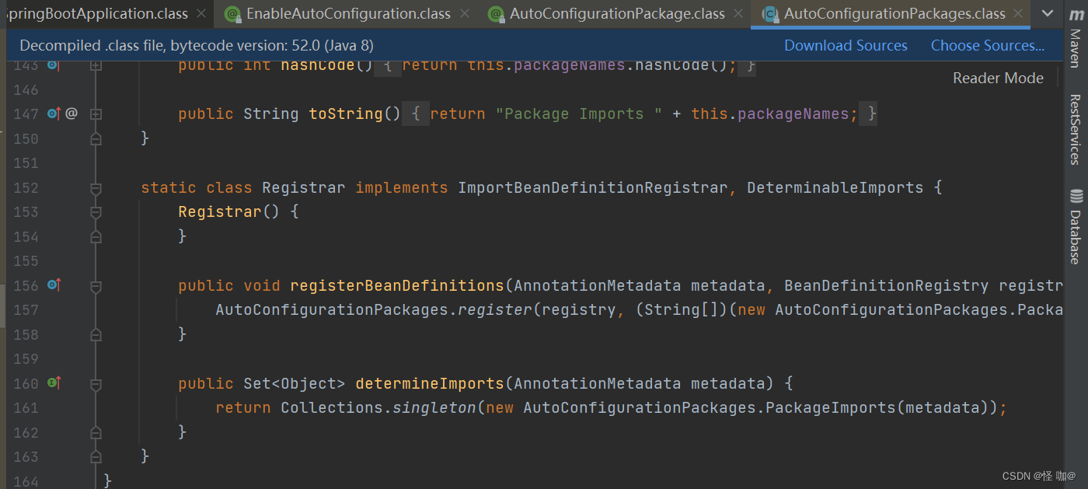The height and width of the screenshot is (489, 1088).
Task: Click implements icon beside determineImports method
Action: point(54,382)
